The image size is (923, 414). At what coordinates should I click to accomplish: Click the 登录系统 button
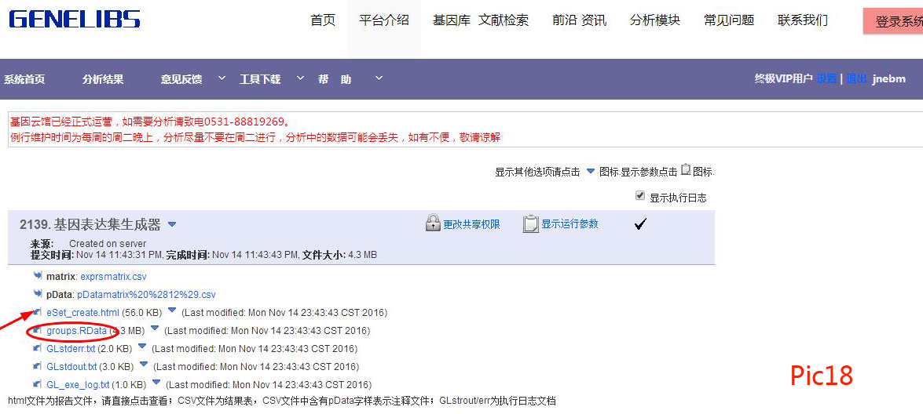pos(896,22)
